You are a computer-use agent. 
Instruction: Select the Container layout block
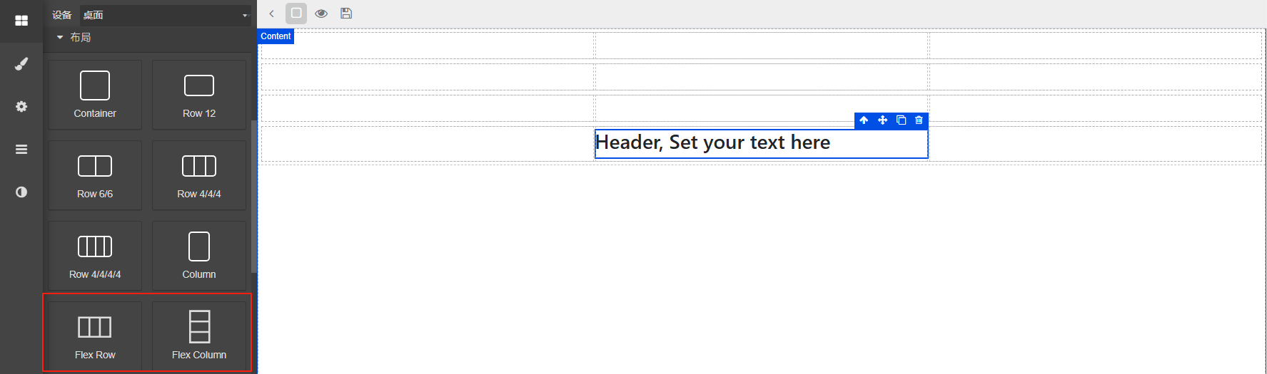95,95
